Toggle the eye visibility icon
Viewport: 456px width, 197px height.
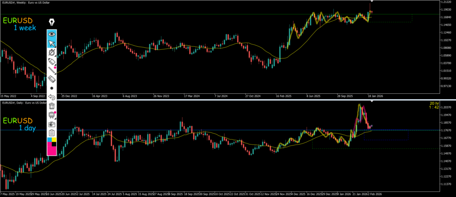pos(52,34)
